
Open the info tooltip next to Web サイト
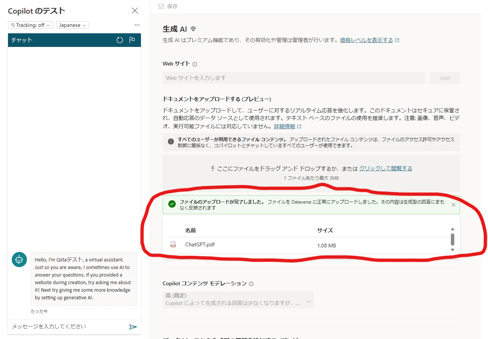point(194,64)
